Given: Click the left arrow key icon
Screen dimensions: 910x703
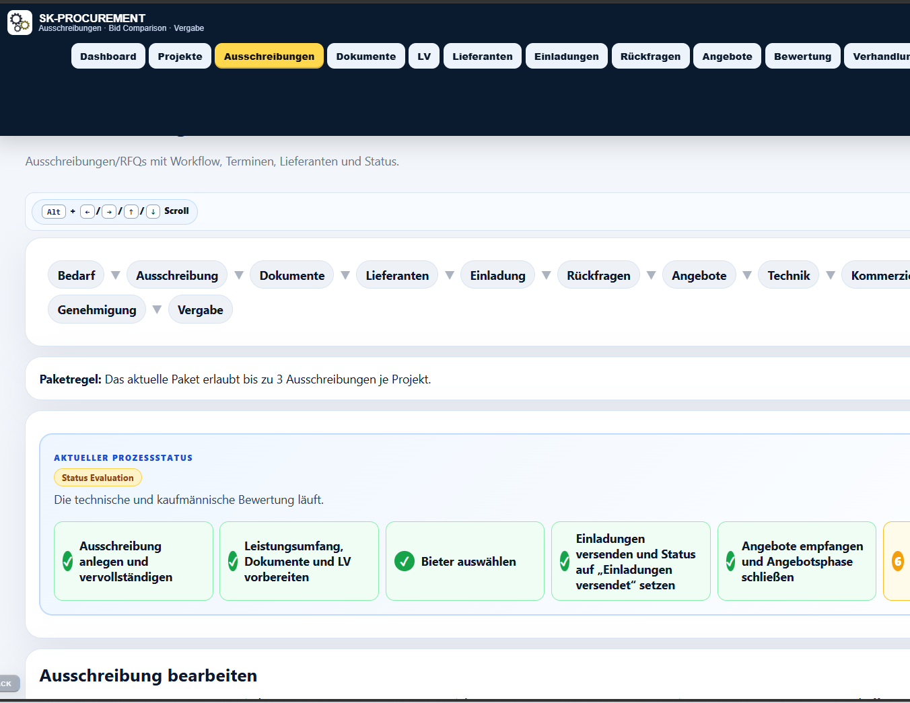Looking at the screenshot, I should [87, 211].
